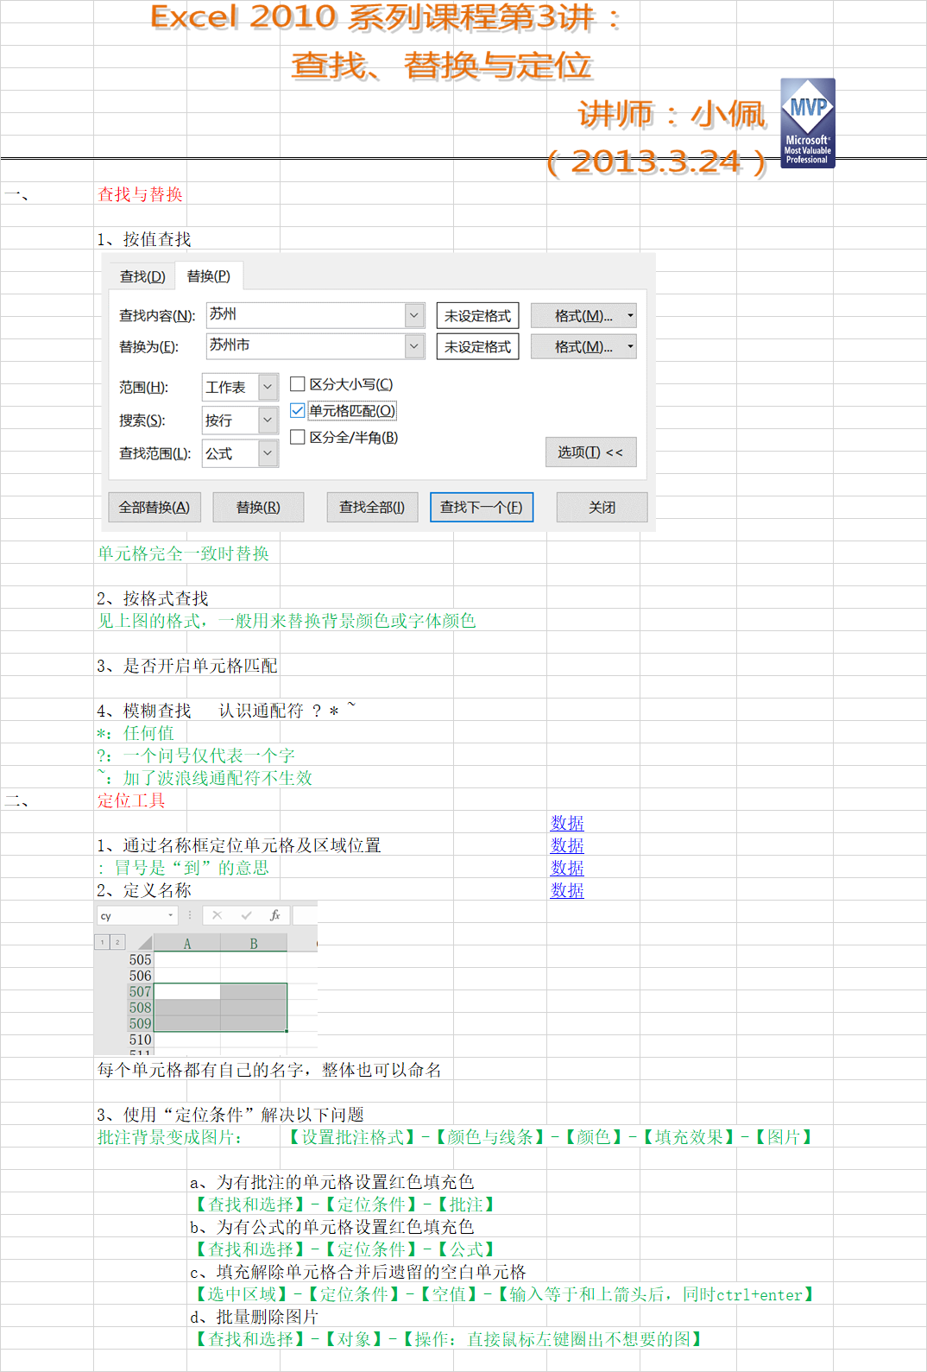The width and height of the screenshot is (927, 1372).
Task: Click the red heading 定位工具
Action: [x=131, y=800]
